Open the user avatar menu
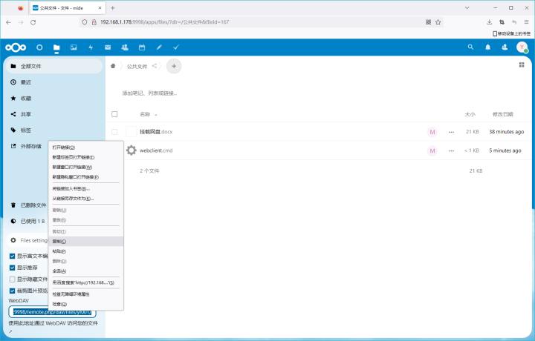The width and height of the screenshot is (535, 341). (x=522, y=47)
